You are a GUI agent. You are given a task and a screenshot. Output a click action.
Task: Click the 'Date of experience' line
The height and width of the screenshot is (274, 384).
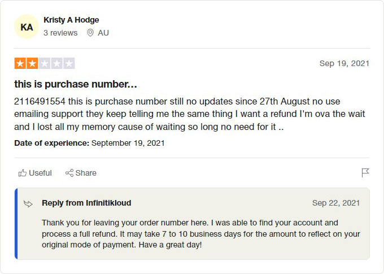(89, 143)
